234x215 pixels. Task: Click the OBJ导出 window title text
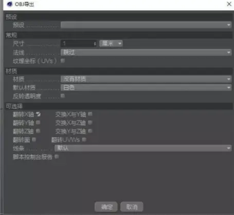point(24,4)
